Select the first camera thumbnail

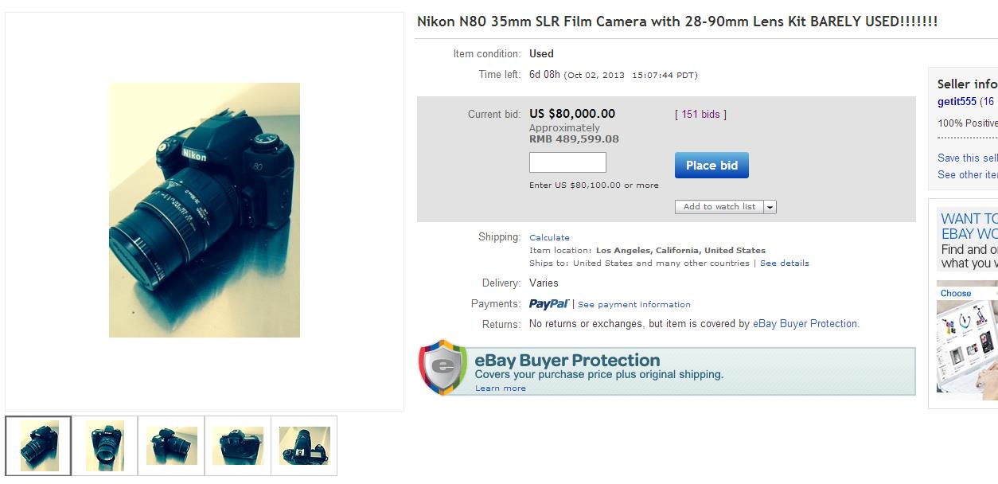click(x=38, y=446)
